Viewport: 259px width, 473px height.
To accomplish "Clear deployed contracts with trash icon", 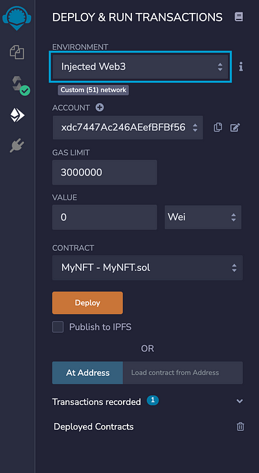I will (240, 426).
